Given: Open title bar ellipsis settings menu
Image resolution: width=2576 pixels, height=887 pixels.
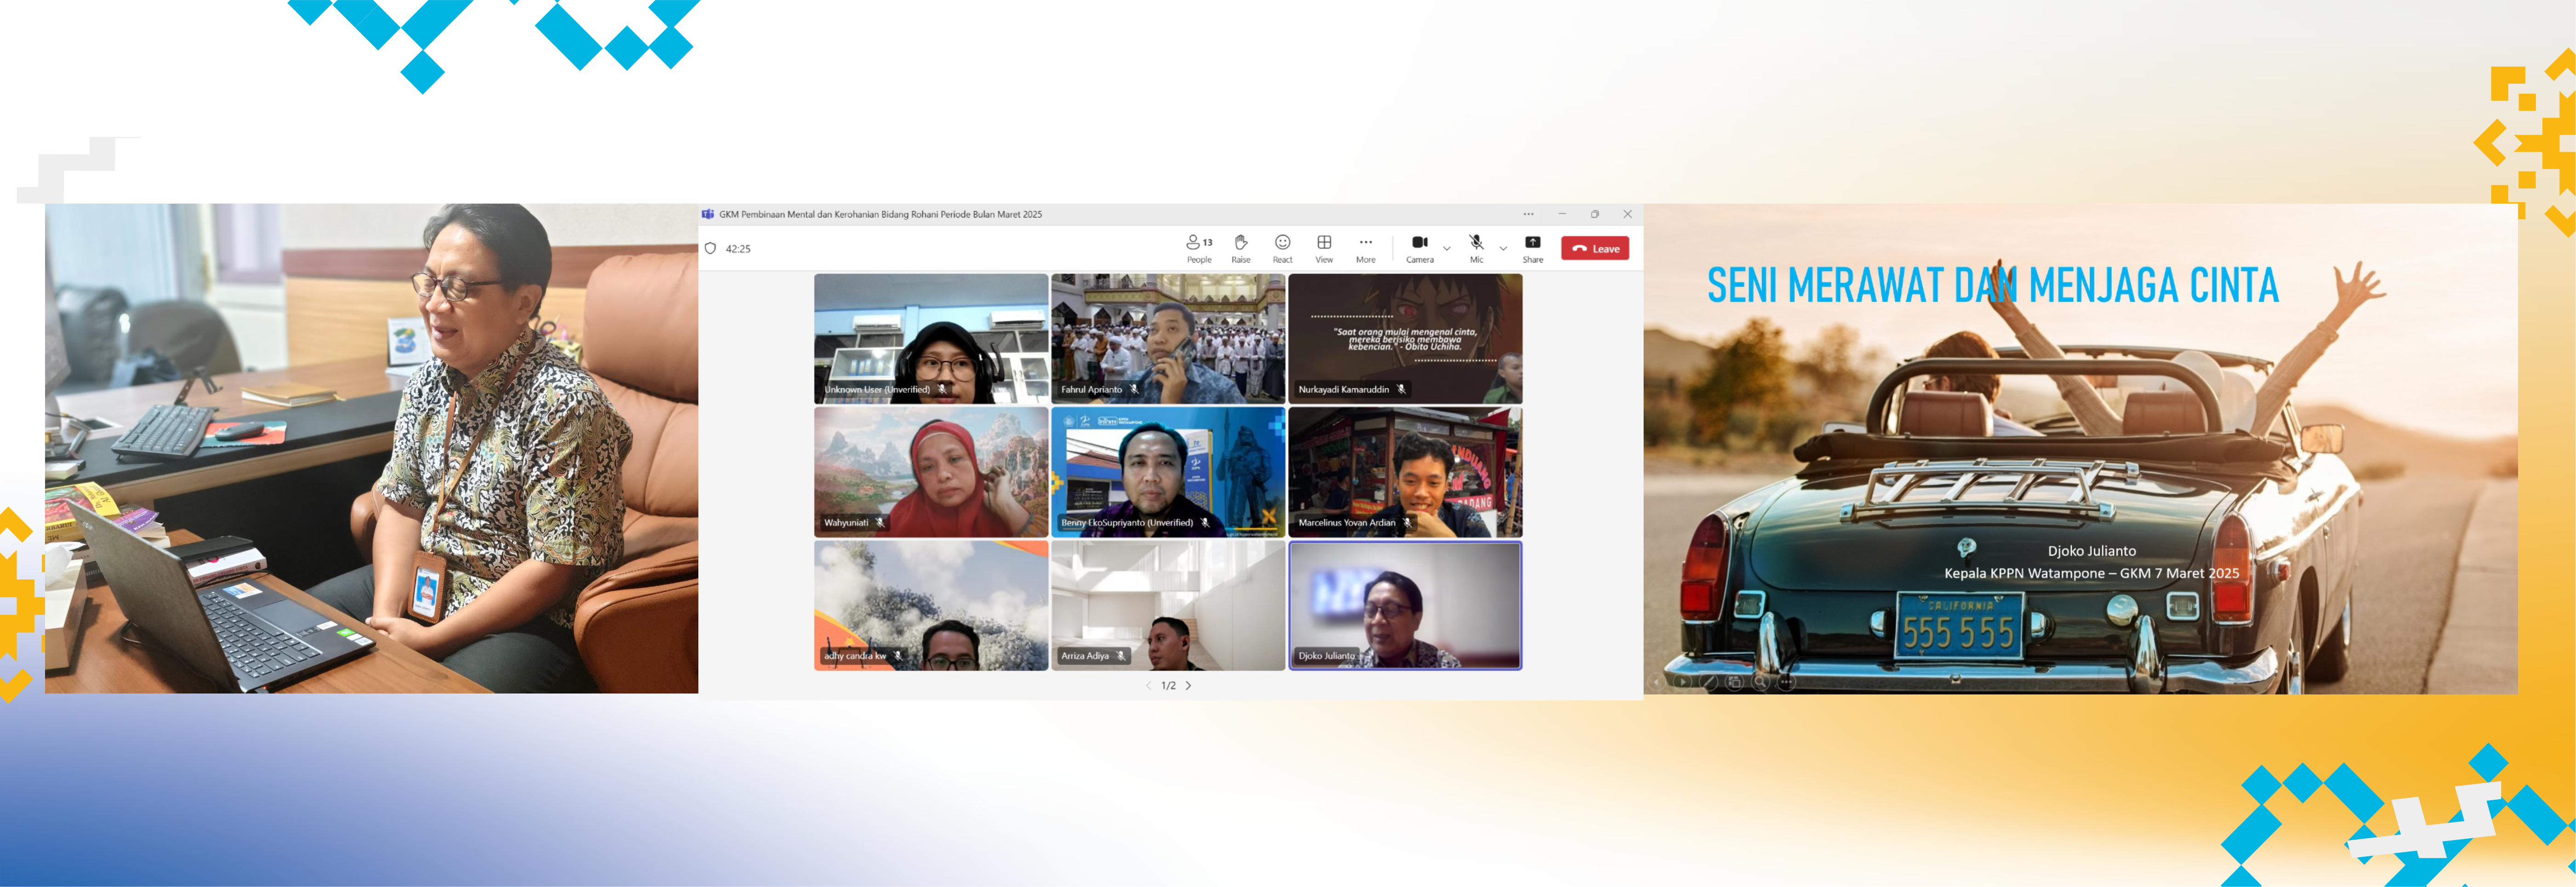Looking at the screenshot, I should [x=1529, y=214].
